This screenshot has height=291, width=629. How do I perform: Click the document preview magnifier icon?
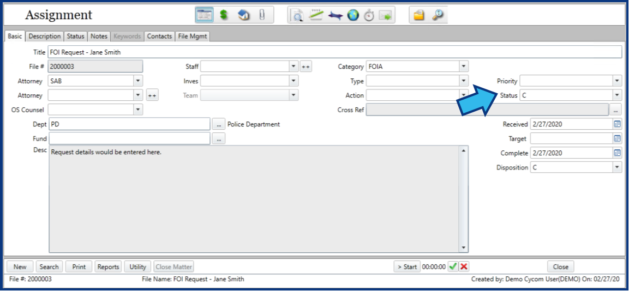298,16
